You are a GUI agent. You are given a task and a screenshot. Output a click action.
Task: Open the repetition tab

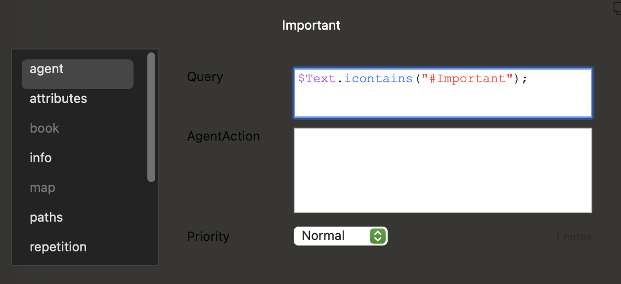58,247
